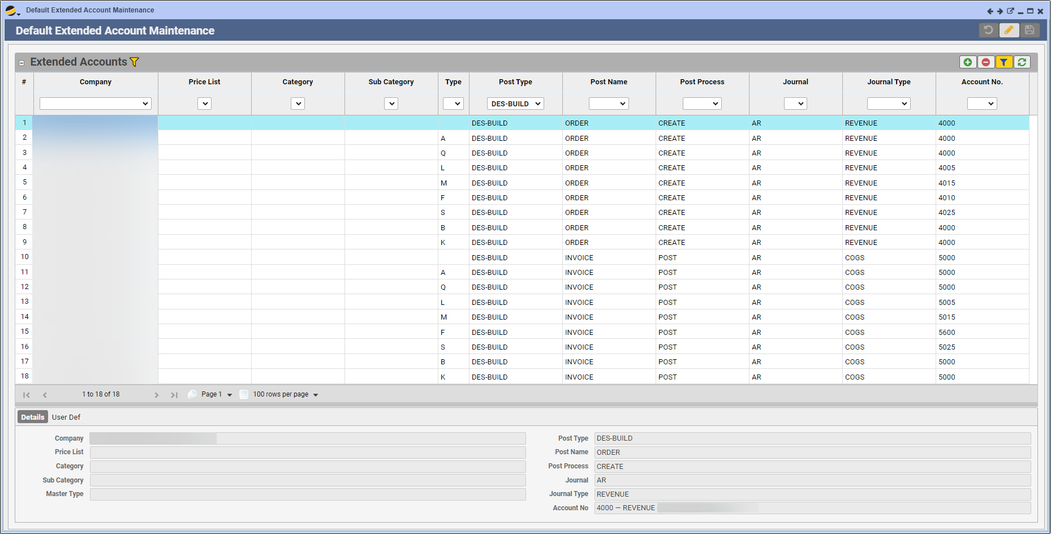The height and width of the screenshot is (534, 1051).
Task: Click the funnel icon beside Extended Accounts
Action: point(134,62)
